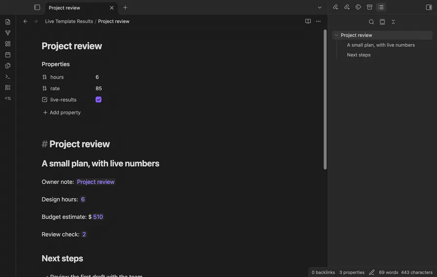Jump to Next steps outline item

click(x=359, y=55)
